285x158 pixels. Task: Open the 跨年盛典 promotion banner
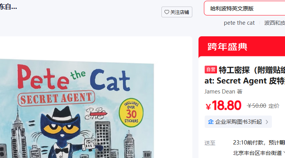tap(242, 46)
